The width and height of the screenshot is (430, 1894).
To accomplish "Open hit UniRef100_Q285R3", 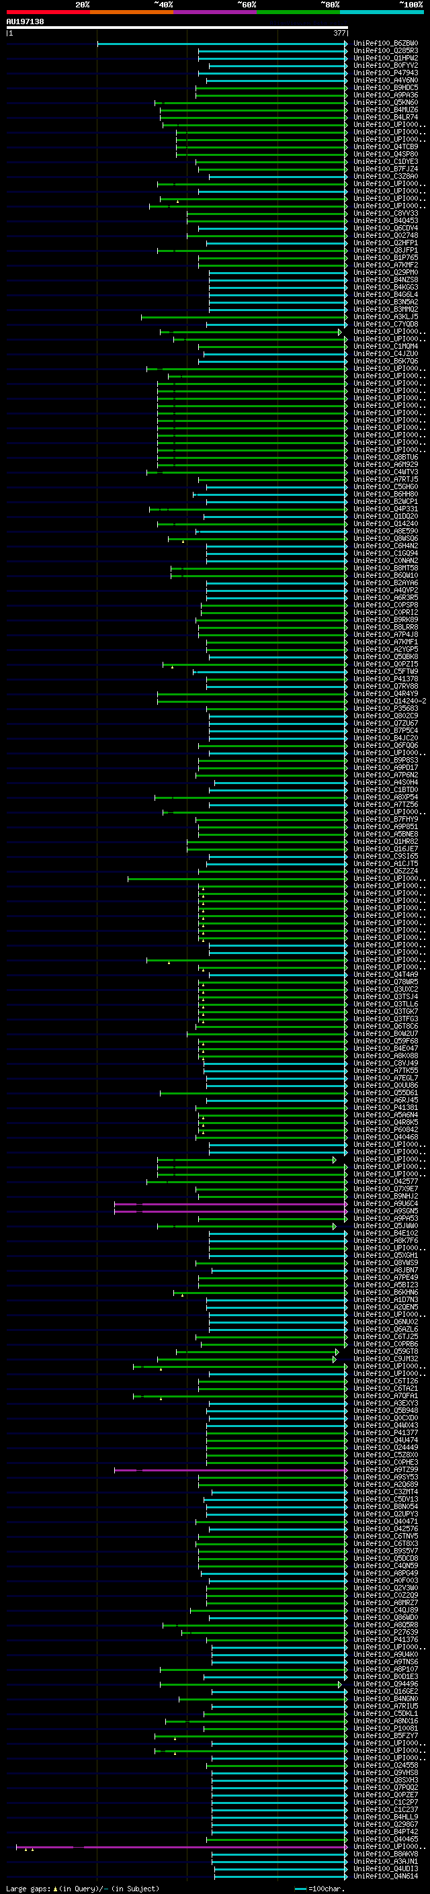I will coord(386,51).
